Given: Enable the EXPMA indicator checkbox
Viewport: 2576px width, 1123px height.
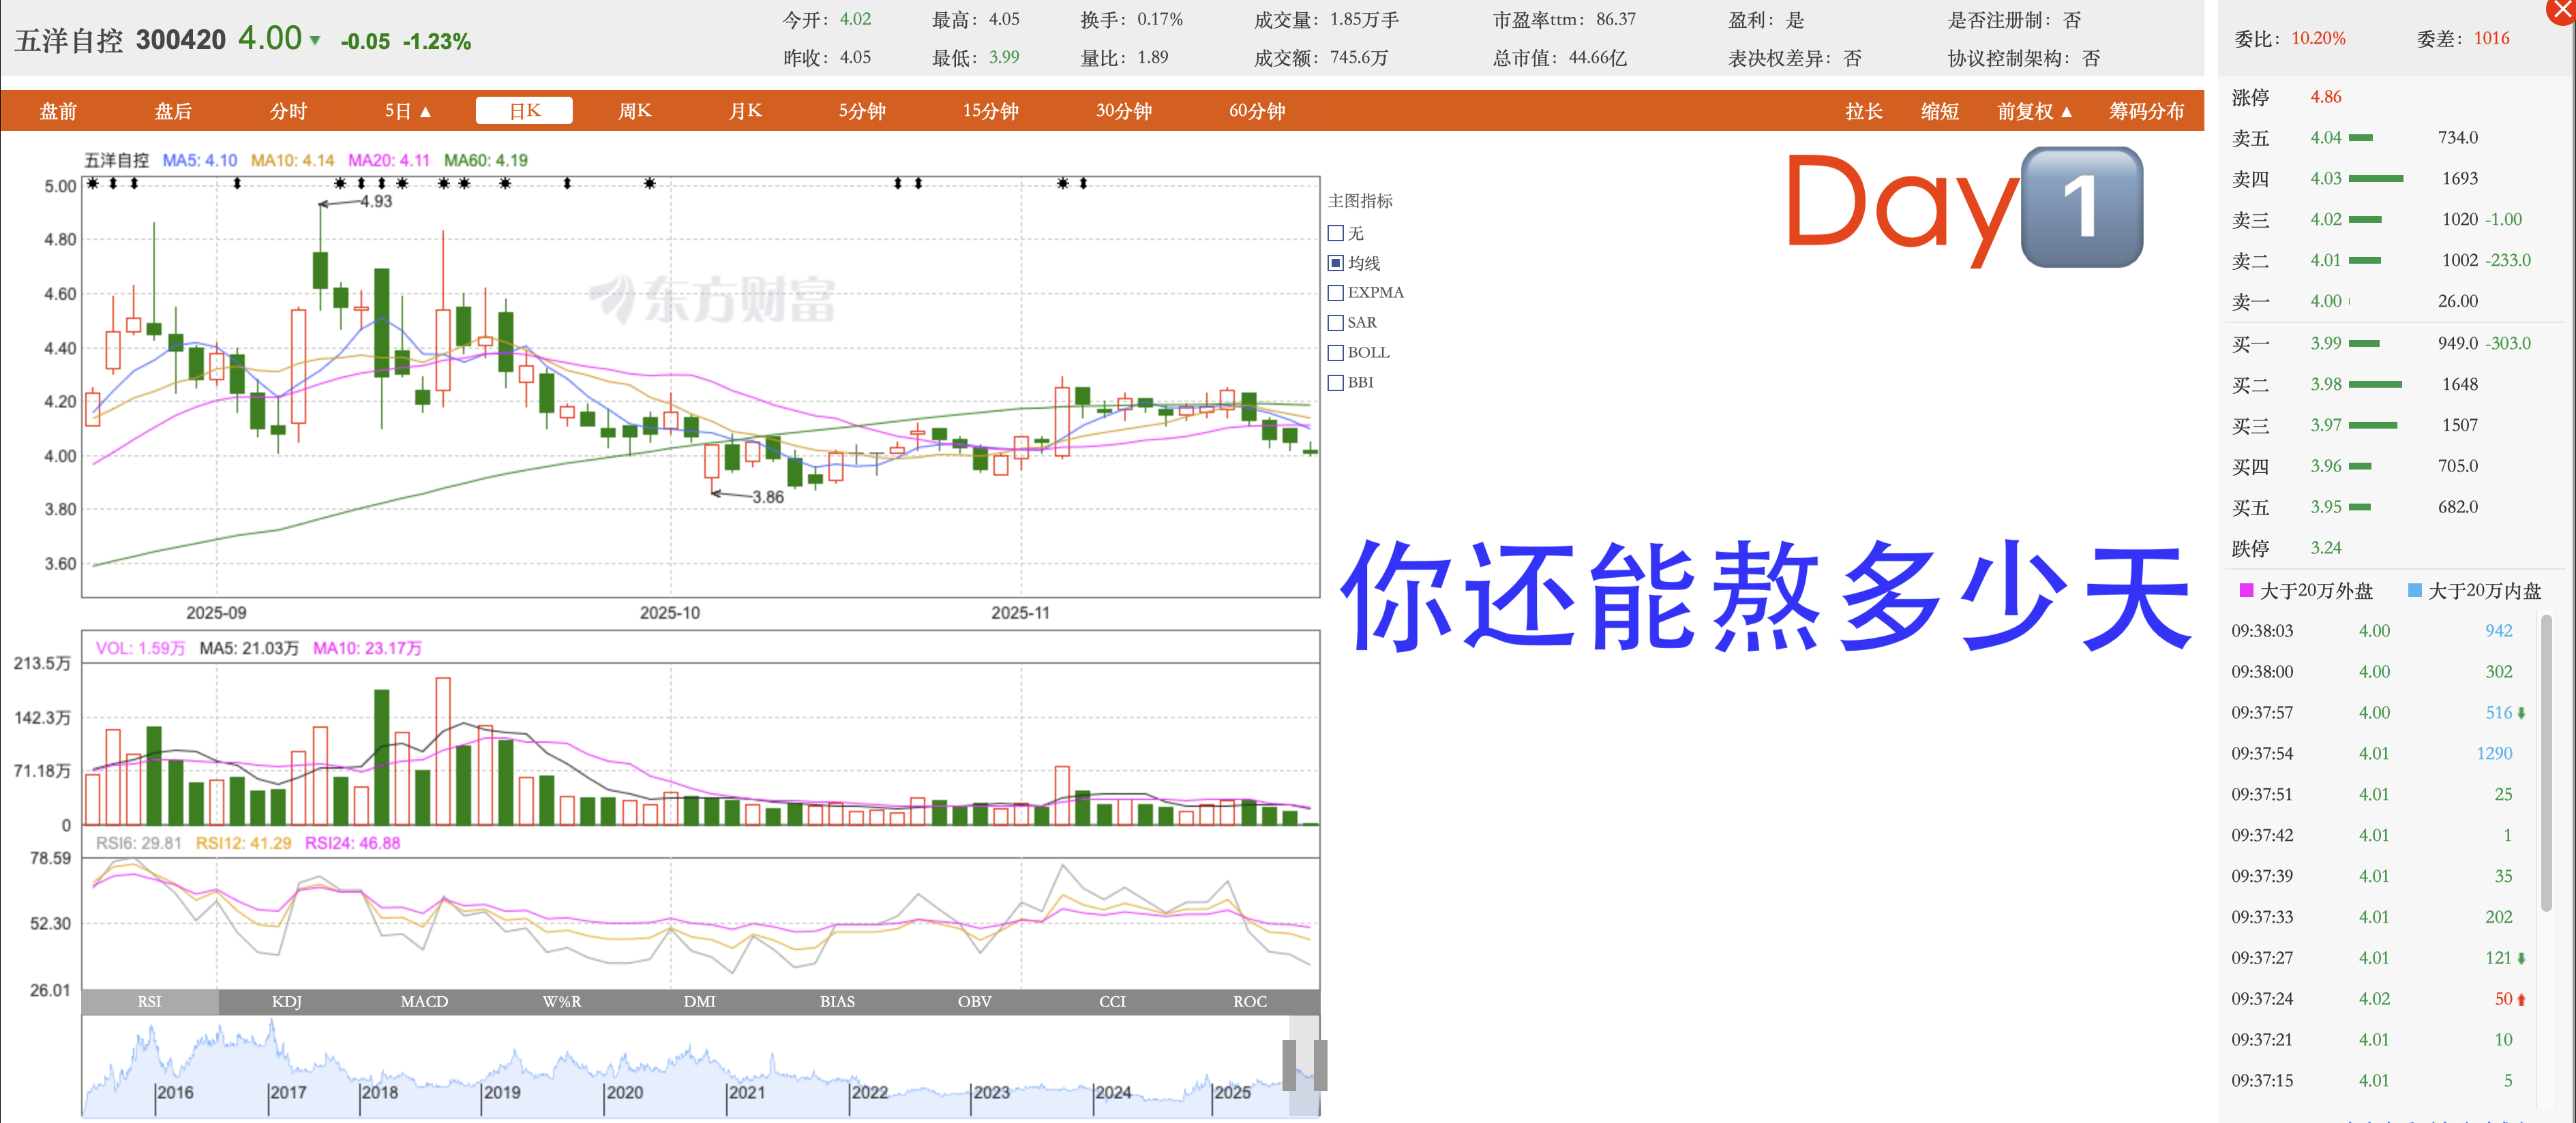Looking at the screenshot, I should pyautogui.click(x=1335, y=293).
